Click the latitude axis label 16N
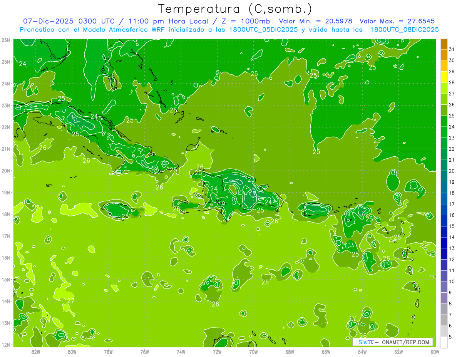462x357 pixels. tap(6, 258)
